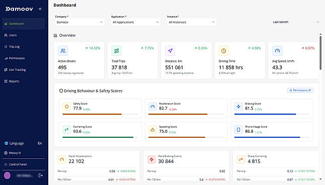Click the Avg Speed value 43.3

click(x=277, y=67)
